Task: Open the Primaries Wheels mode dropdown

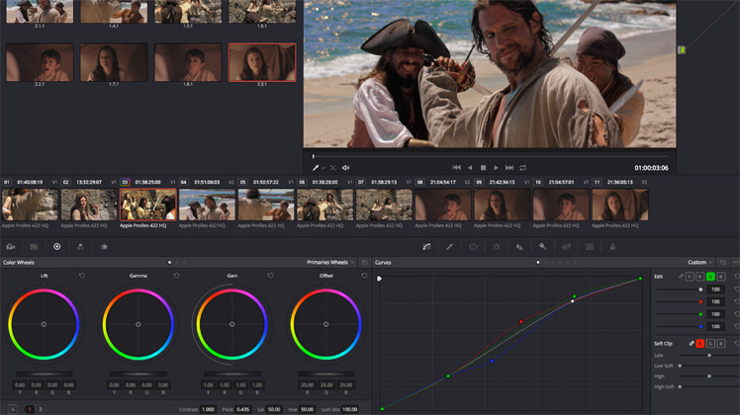Action: tap(330, 263)
